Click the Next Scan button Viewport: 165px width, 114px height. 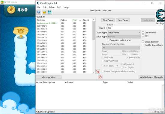click(x=123, y=20)
